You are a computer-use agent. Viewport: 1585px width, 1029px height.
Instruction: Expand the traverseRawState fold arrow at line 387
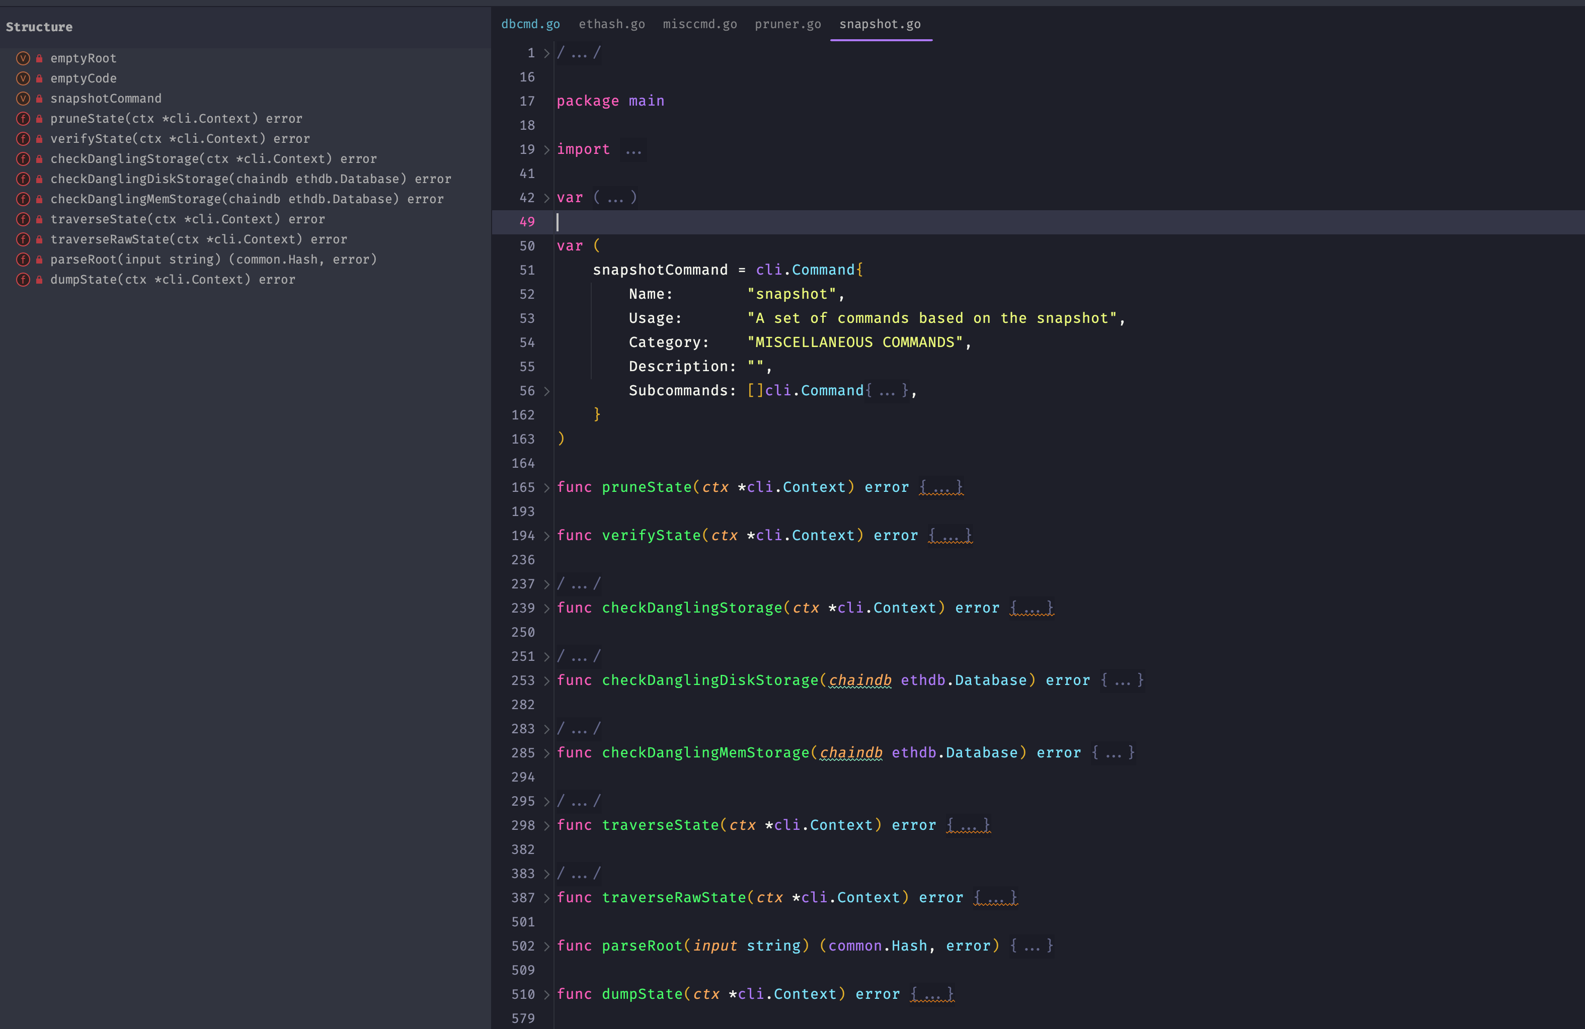547,898
